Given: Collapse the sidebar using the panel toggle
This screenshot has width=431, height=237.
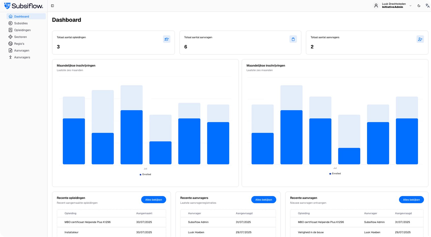Looking at the screenshot, I should pos(52,5).
